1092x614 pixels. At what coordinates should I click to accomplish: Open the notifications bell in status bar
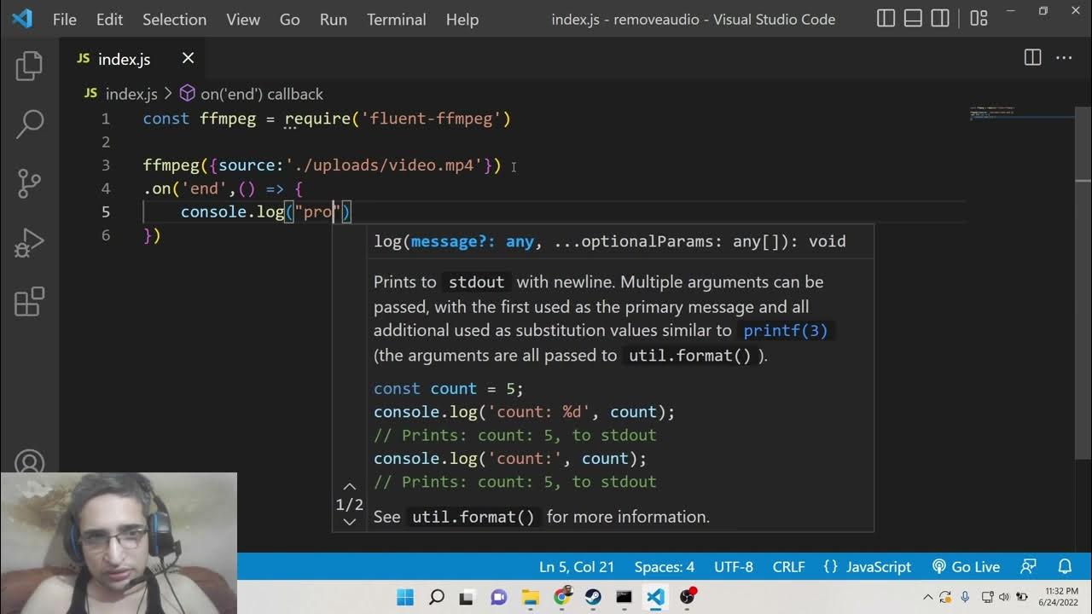click(x=1065, y=566)
